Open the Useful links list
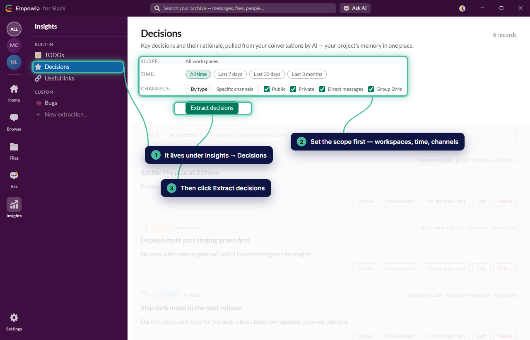Screen dimensions: 530x340 coord(78,78)
